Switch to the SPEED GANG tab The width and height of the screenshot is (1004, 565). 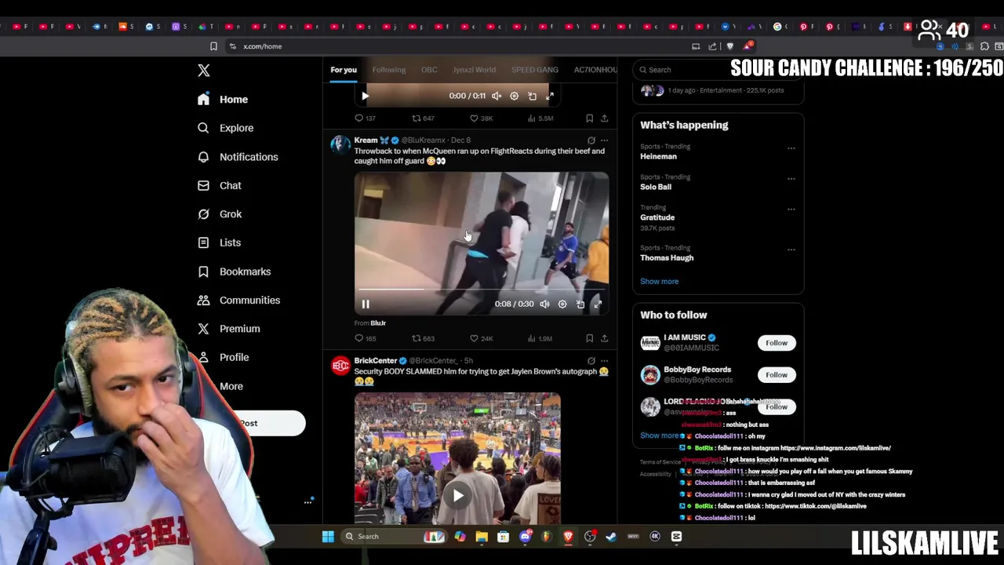click(x=535, y=70)
